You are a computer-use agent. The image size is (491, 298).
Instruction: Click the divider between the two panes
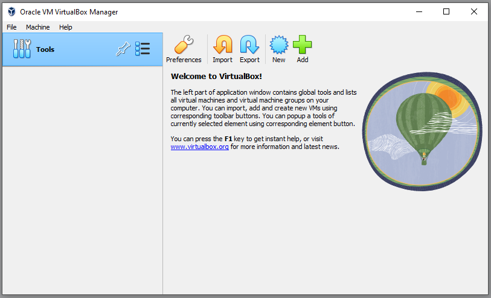(x=163, y=181)
